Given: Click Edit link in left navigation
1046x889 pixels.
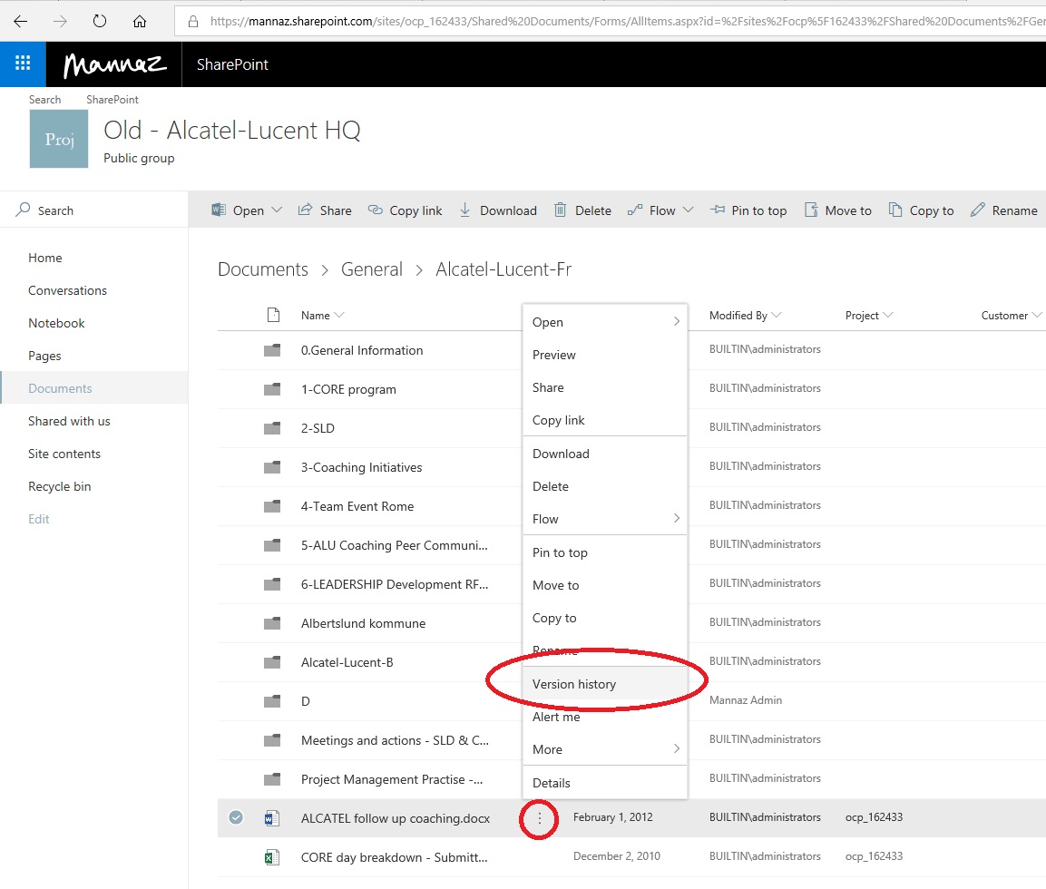Looking at the screenshot, I should 39,519.
